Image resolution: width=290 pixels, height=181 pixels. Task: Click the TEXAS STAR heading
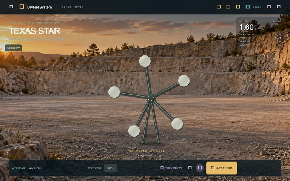[35, 31]
